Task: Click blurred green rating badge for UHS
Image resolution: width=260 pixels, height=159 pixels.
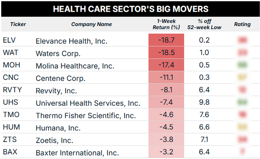Action: coord(243,102)
